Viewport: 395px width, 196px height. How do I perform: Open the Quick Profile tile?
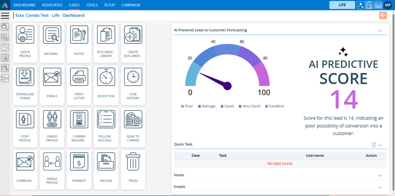point(25,43)
